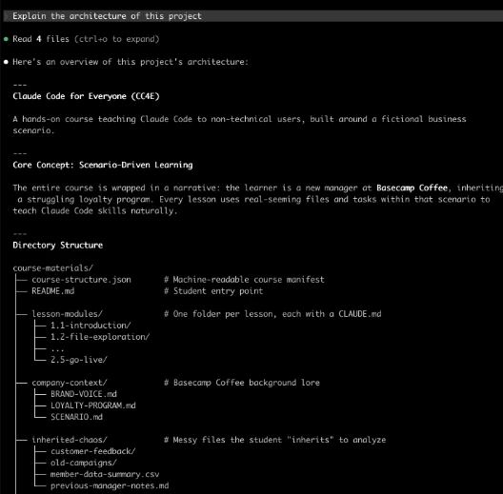Click the bold Basecamp Coffee text

pyautogui.click(x=412, y=188)
